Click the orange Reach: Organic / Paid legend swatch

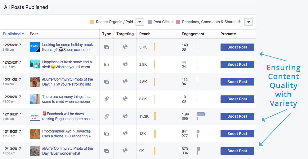click(x=92, y=22)
